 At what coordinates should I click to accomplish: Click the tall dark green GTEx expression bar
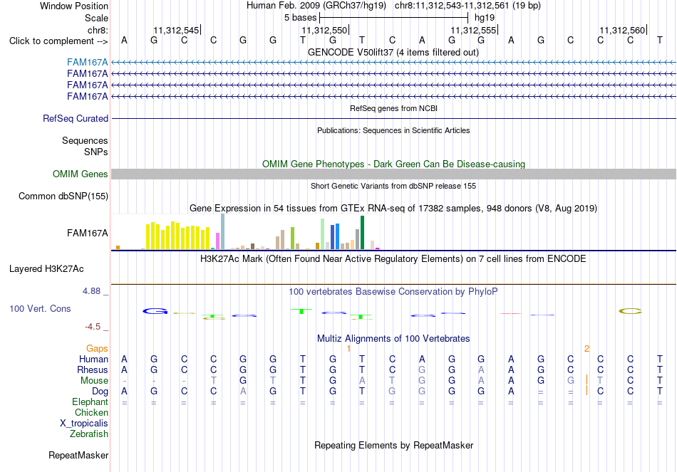[362, 233]
